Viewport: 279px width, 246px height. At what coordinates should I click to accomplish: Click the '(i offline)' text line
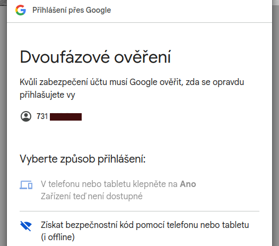(x=58, y=237)
